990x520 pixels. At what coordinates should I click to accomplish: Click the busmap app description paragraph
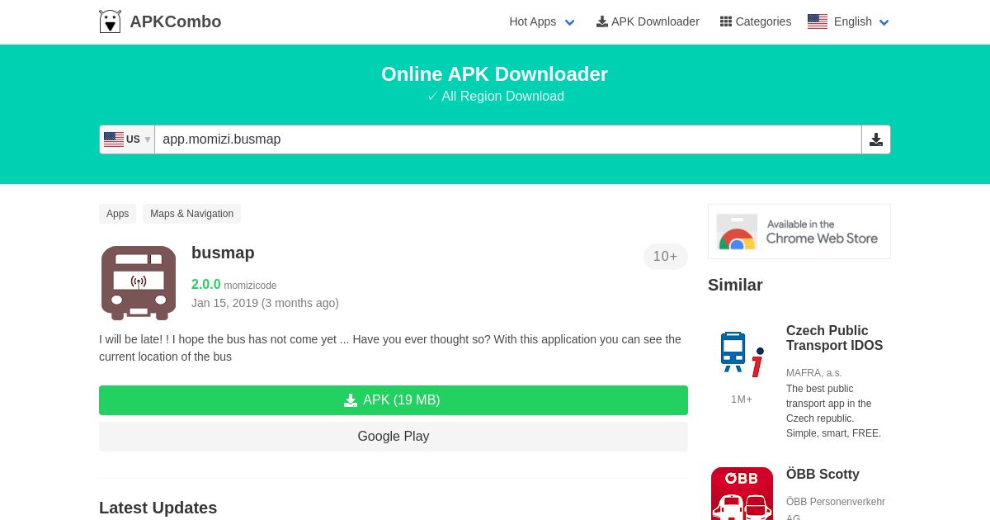tap(390, 347)
